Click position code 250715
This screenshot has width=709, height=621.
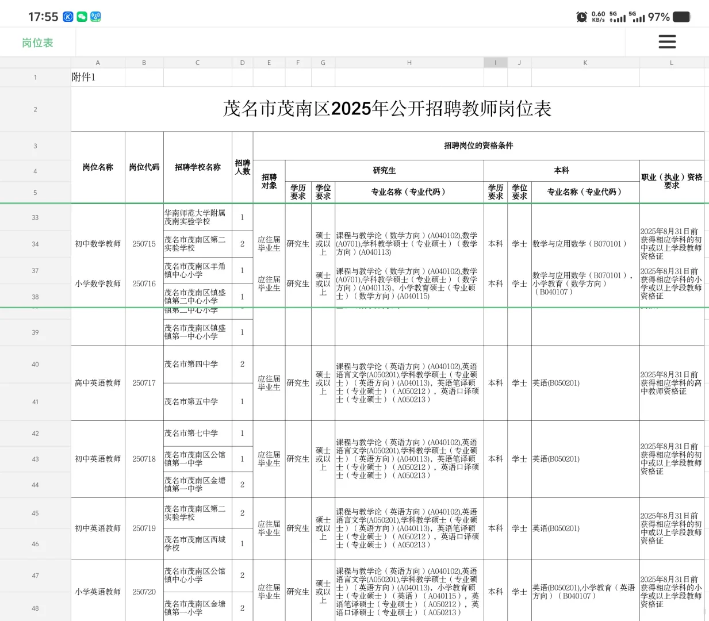[144, 244]
